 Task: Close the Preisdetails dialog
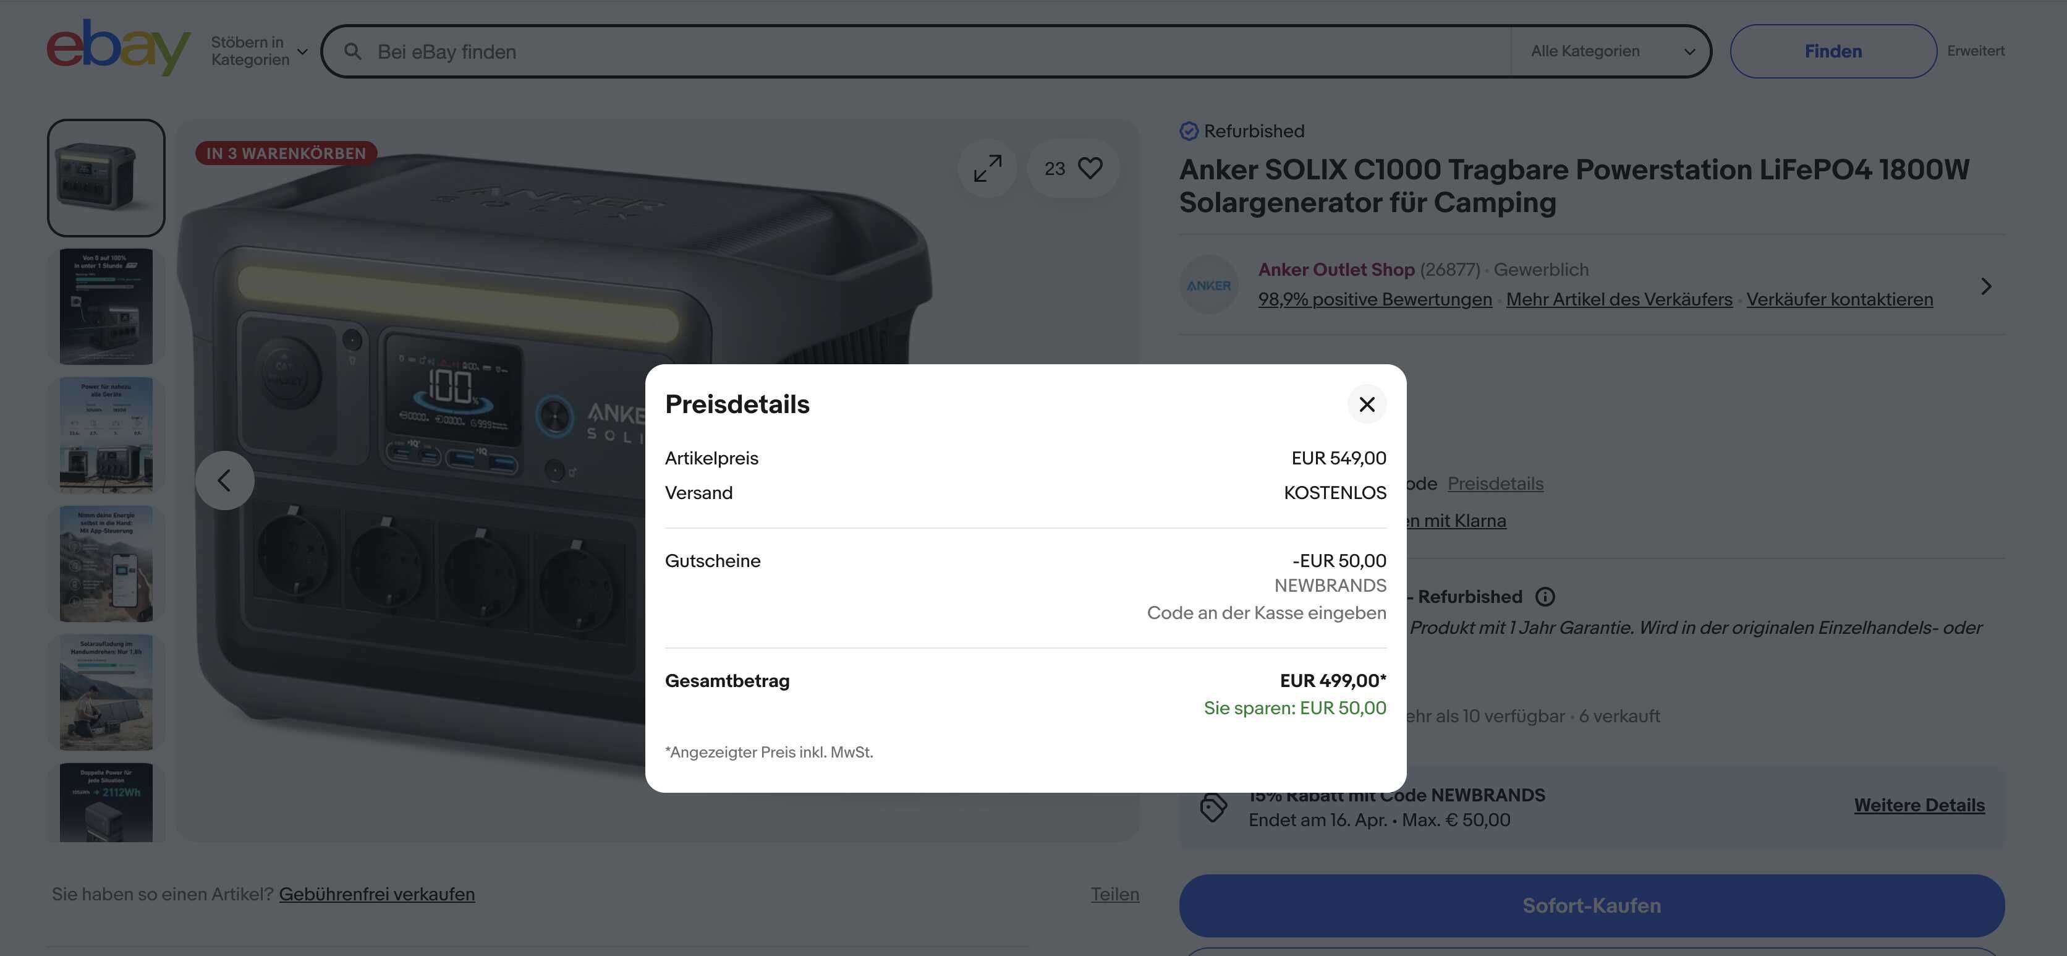coord(1367,404)
